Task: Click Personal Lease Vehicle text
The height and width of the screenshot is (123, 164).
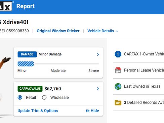Action: pyautogui.click(x=144, y=70)
